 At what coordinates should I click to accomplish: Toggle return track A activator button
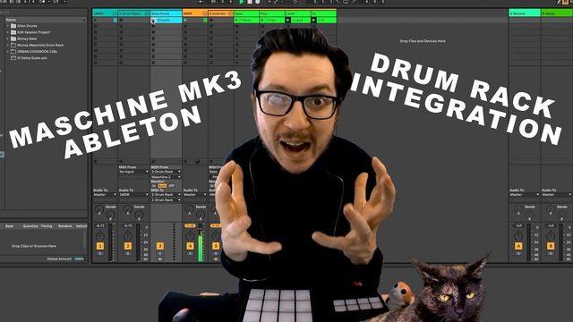point(518,246)
